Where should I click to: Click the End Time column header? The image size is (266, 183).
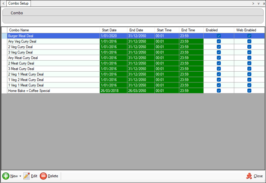[x=191, y=30]
